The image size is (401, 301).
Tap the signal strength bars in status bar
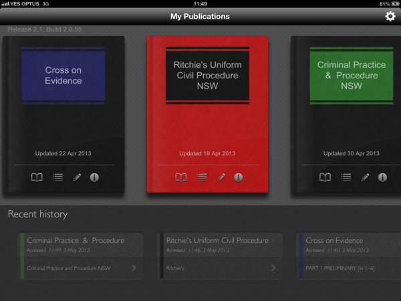[x=5, y=4]
